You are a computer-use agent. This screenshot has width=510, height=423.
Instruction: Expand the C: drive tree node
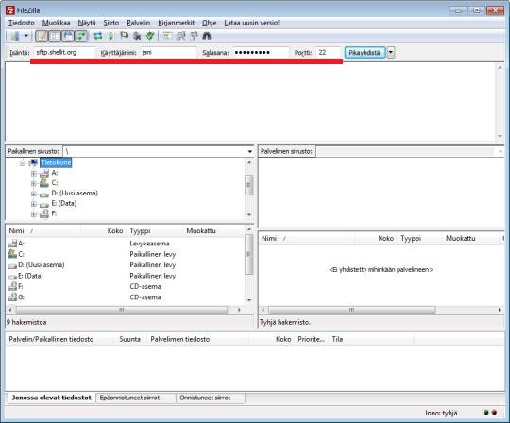[x=33, y=184]
